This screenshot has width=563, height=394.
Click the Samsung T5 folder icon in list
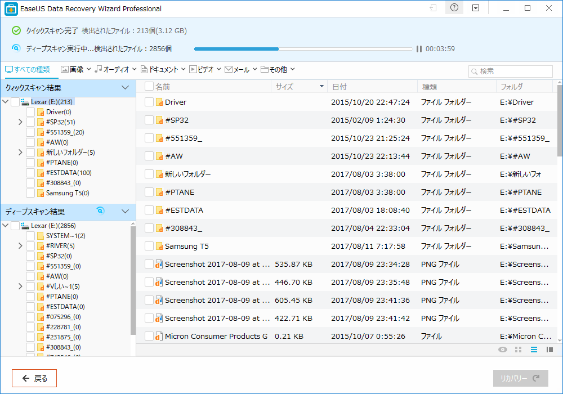pos(159,246)
